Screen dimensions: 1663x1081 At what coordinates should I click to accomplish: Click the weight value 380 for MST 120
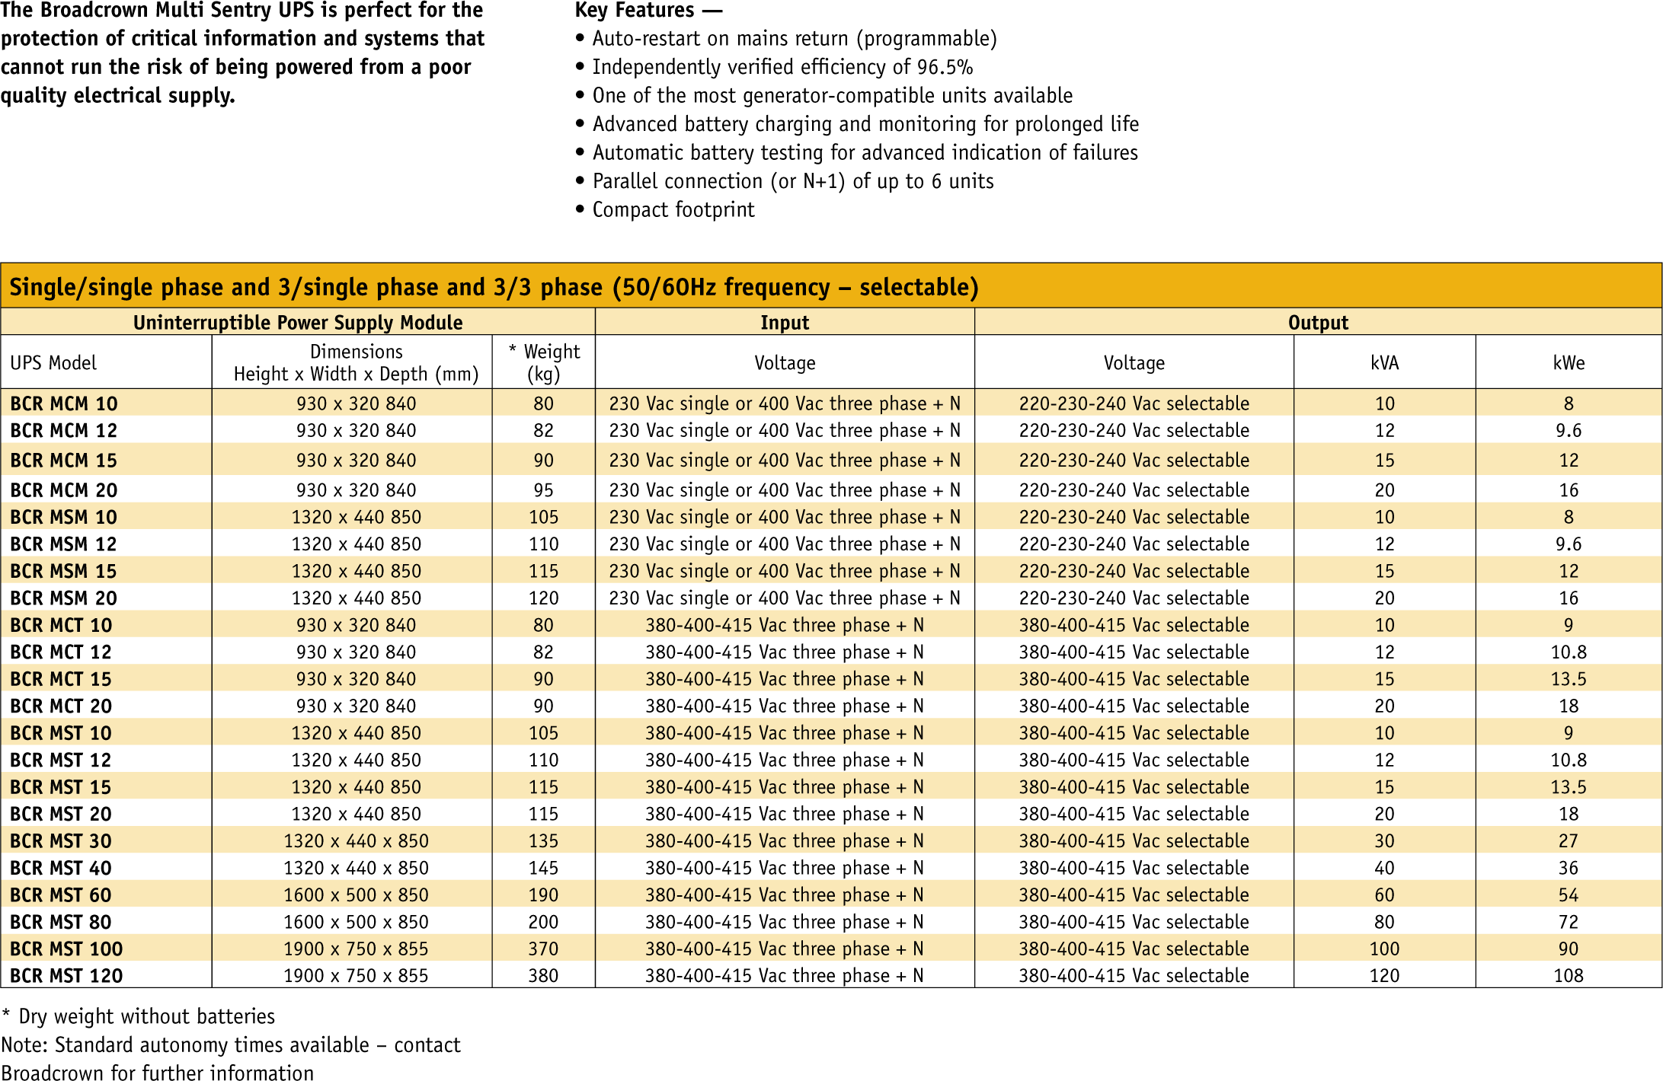544,976
